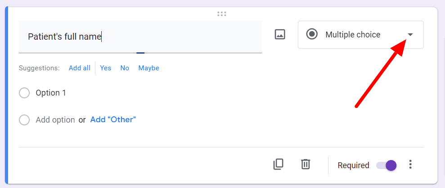The width and height of the screenshot is (445, 188).
Task: Edit the Option 1 label text
Action: (x=51, y=93)
